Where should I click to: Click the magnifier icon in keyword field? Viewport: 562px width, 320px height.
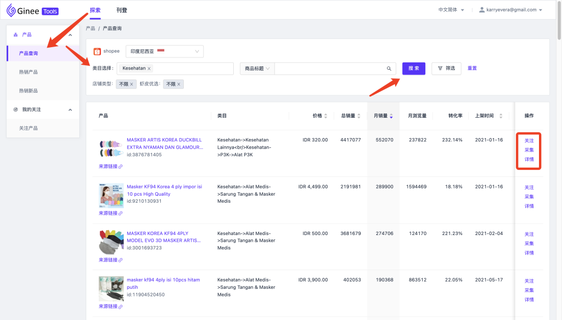(x=389, y=68)
